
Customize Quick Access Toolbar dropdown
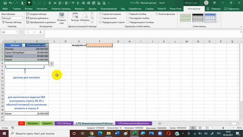pos(109,3)
